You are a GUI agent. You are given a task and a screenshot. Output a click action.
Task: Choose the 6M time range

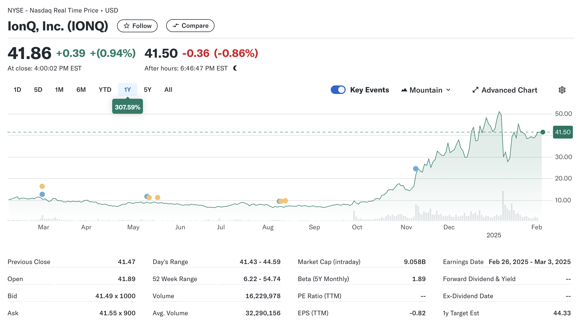click(81, 90)
